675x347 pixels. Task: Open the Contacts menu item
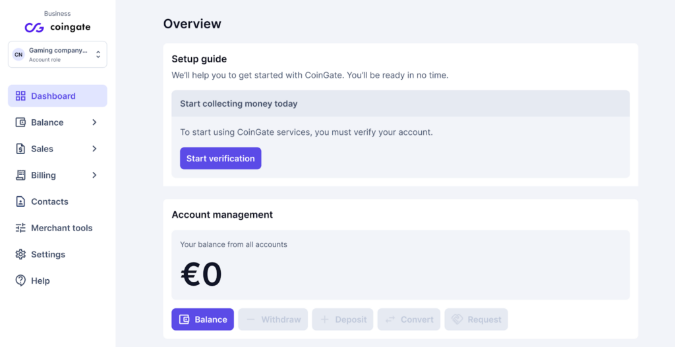point(58,201)
